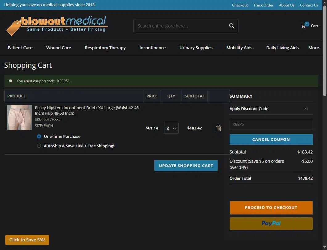Select AutoShip & Save 10% option
The image size is (327, 250).
coord(39,146)
